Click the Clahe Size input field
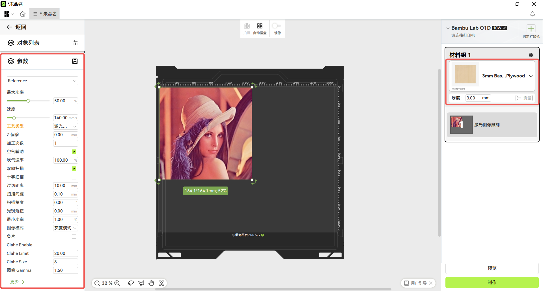The height and width of the screenshot is (291, 543). tap(66, 262)
